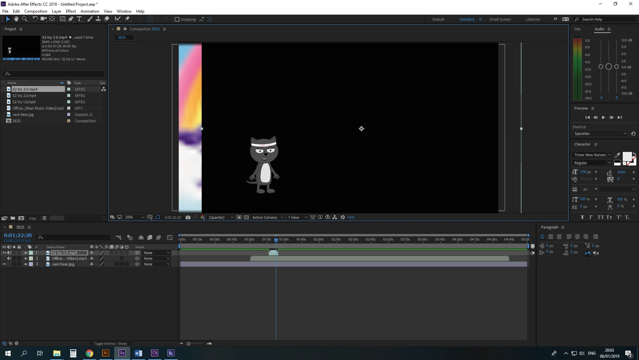Select the Brush tool
Screen dimensions: 639x360
click(x=90, y=19)
